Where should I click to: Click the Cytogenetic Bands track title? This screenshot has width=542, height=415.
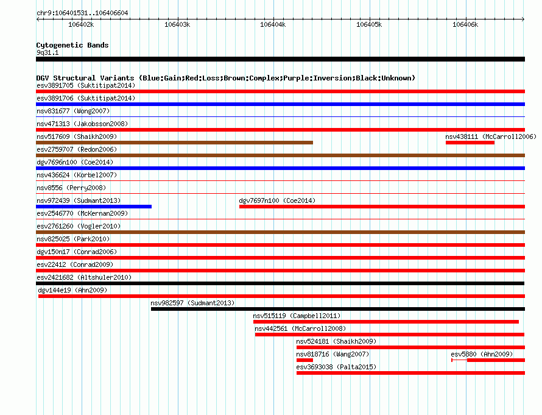(72, 45)
